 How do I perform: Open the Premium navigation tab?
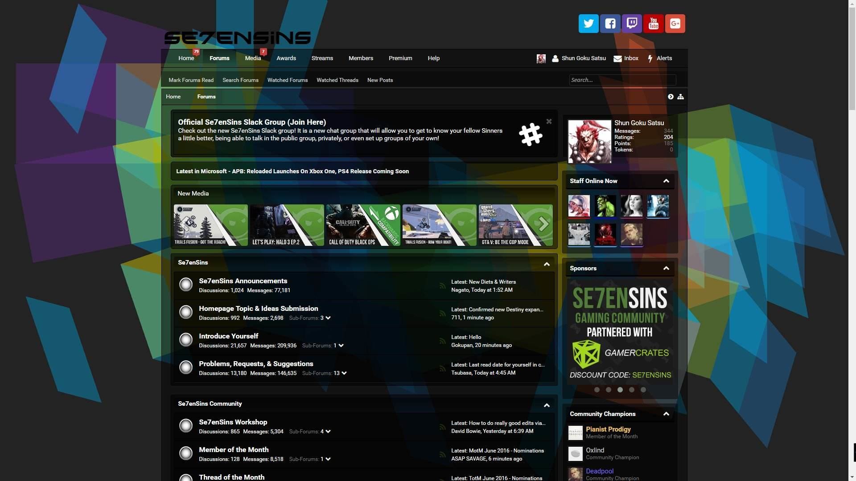pos(400,58)
